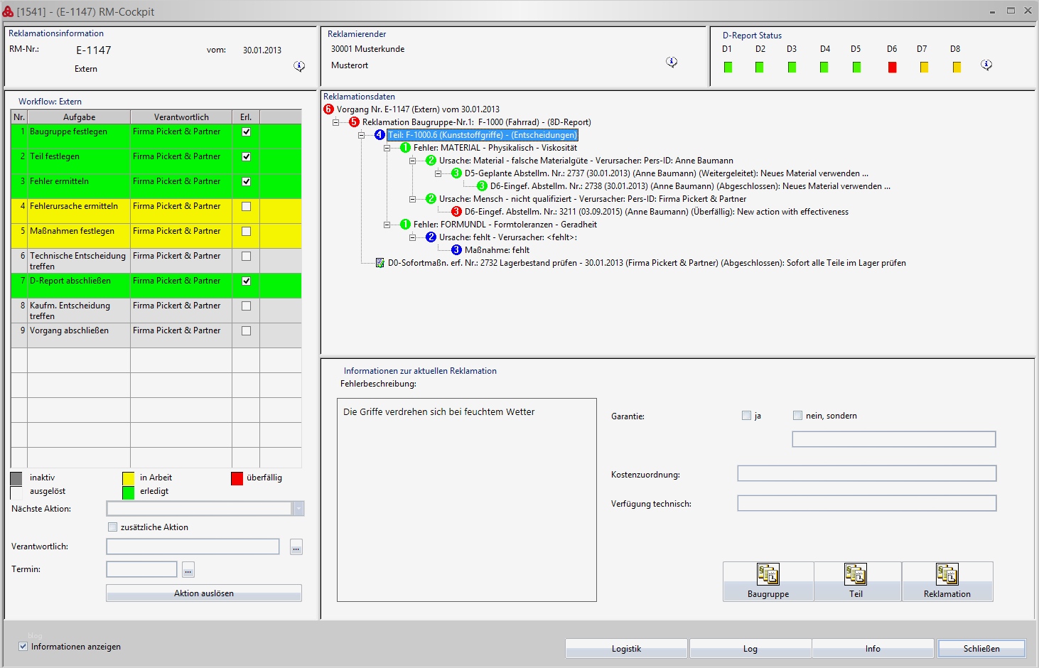Click into the Termin input field
Image resolution: width=1039 pixels, height=668 pixels.
coord(141,569)
